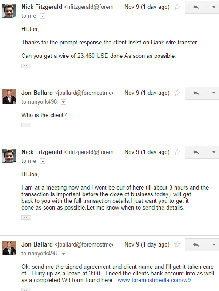This screenshot has height=291, width=219.
Task: Star Jon Ballard's 'Who is the client?' email
Action: coord(177,93)
